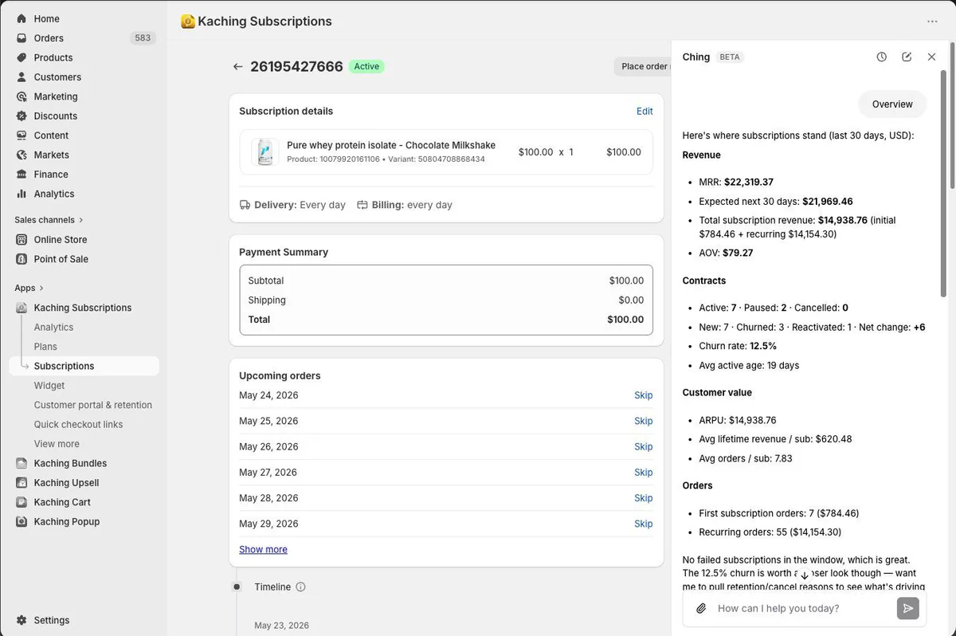956x636 pixels.
Task: Click the send message arrow button
Action: pos(907,608)
